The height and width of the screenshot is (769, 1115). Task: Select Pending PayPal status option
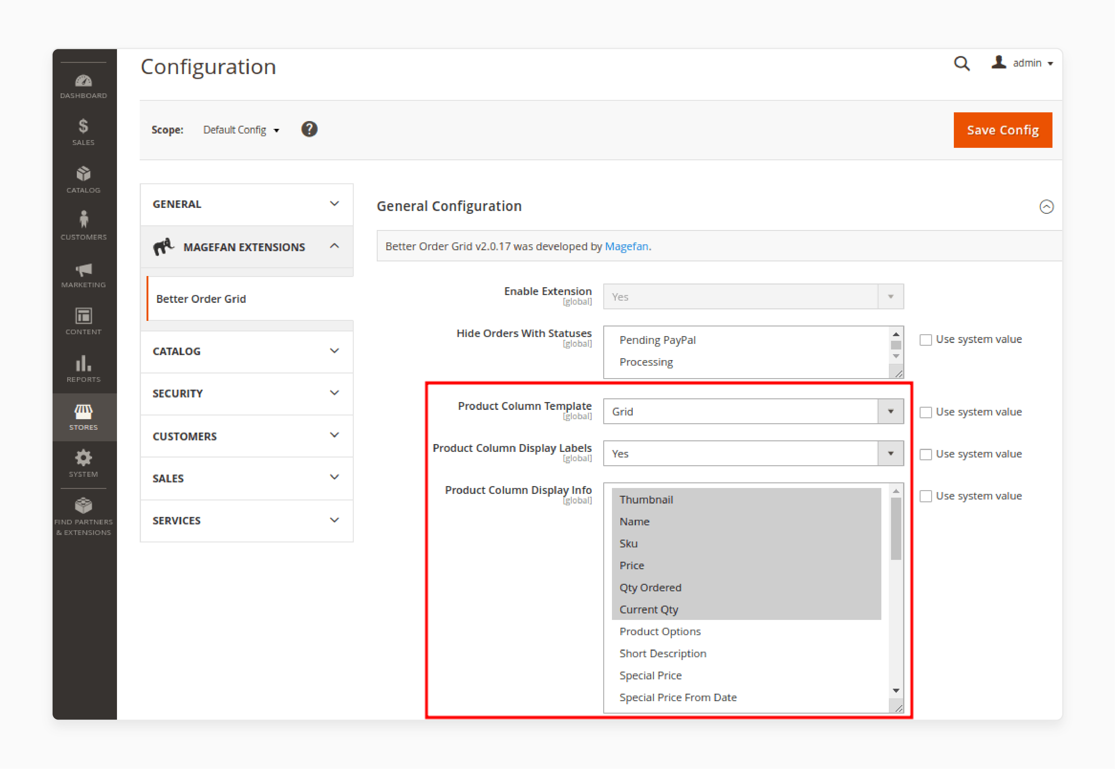[747, 340]
